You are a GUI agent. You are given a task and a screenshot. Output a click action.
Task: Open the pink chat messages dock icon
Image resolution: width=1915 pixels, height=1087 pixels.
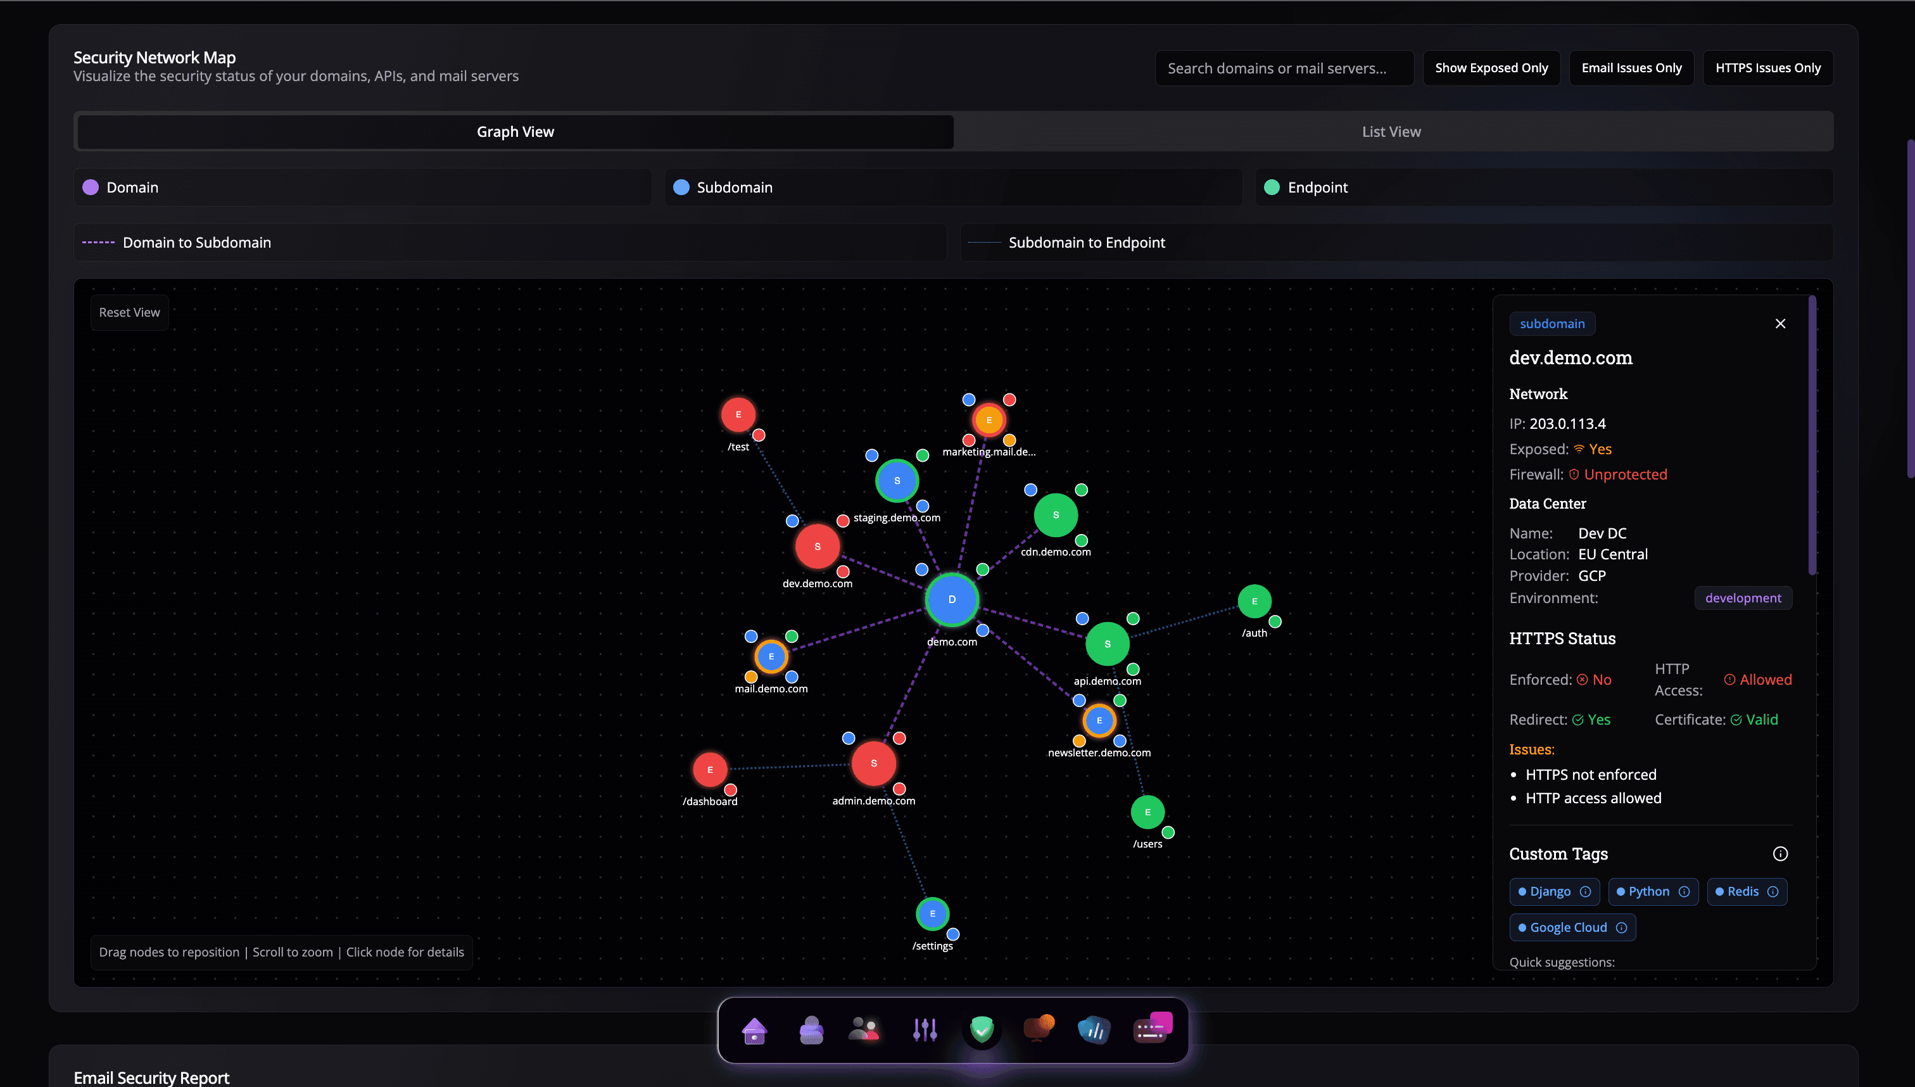[1153, 1029]
